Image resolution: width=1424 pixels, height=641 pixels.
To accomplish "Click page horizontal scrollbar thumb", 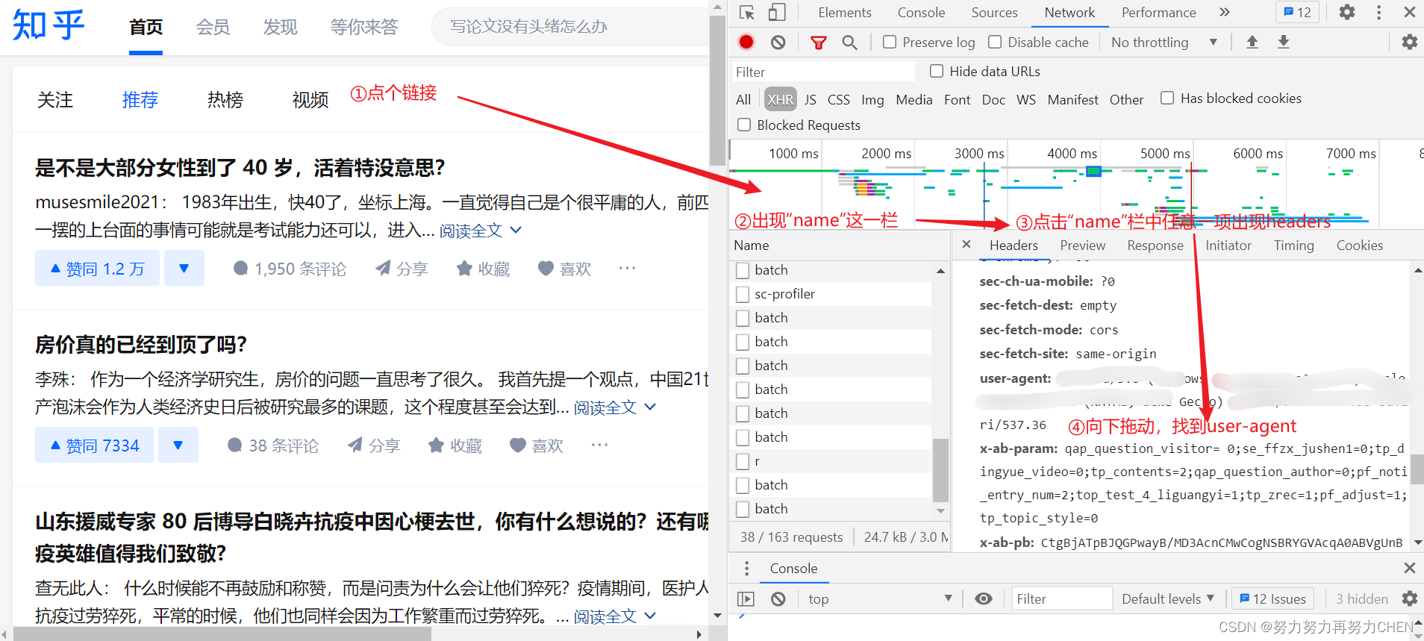I will [222, 634].
